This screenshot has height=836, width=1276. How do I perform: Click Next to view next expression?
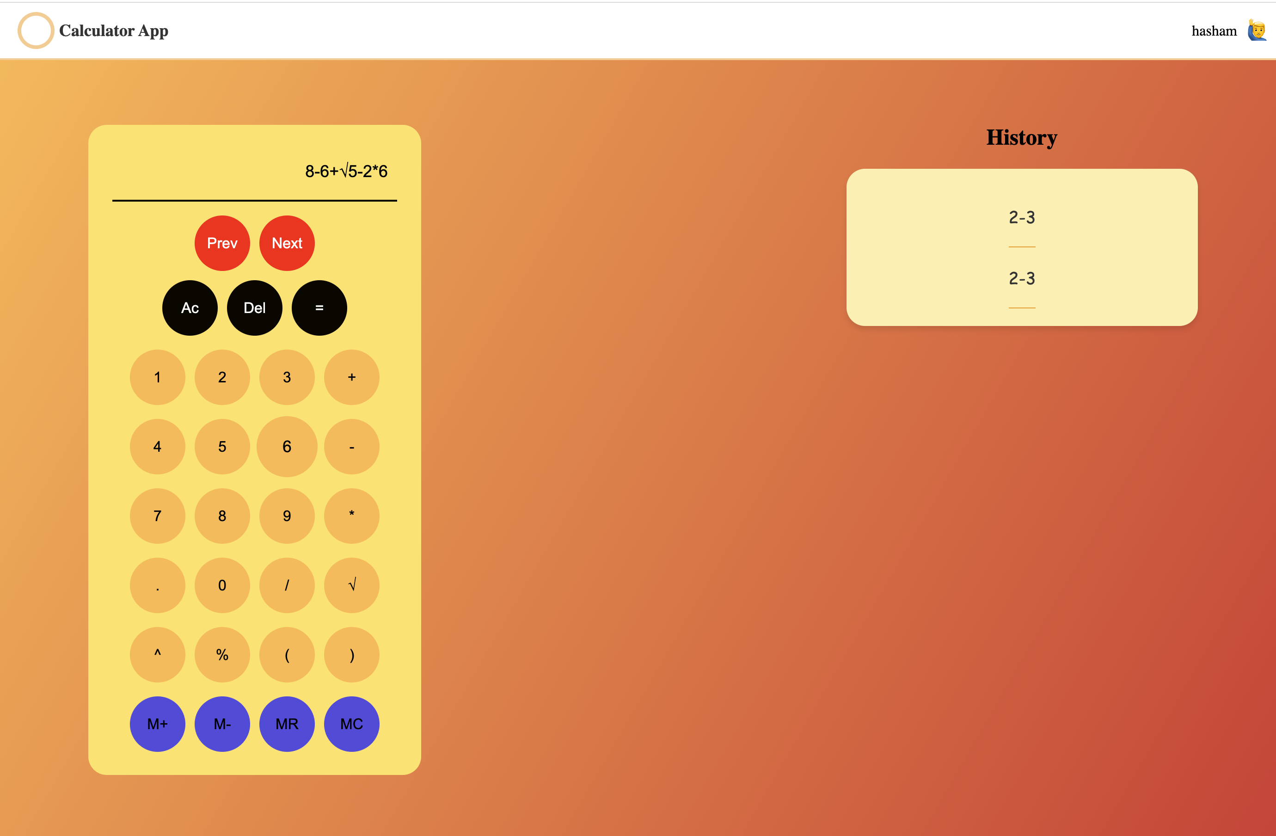click(x=287, y=243)
